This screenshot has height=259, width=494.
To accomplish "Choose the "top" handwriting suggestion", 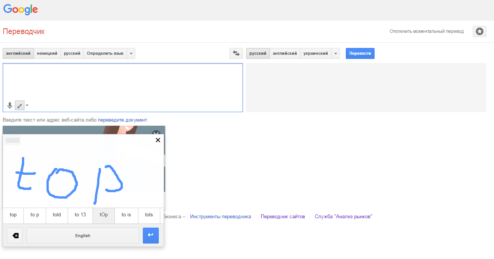I will 13,215.
